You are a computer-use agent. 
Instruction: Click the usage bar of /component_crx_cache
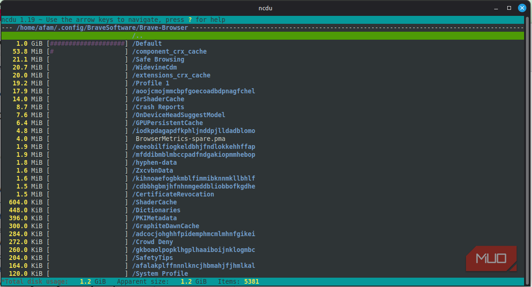click(x=87, y=51)
